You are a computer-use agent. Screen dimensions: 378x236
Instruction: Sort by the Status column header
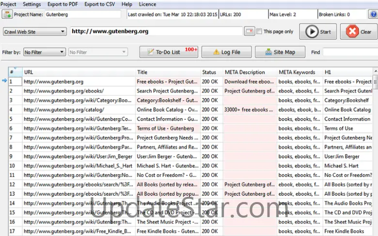click(x=212, y=72)
